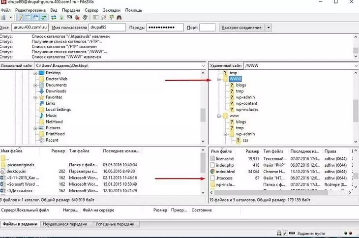This screenshot has height=238, width=359.
Task: Open the quick connect history dropdown arrow
Action: (x=269, y=28)
